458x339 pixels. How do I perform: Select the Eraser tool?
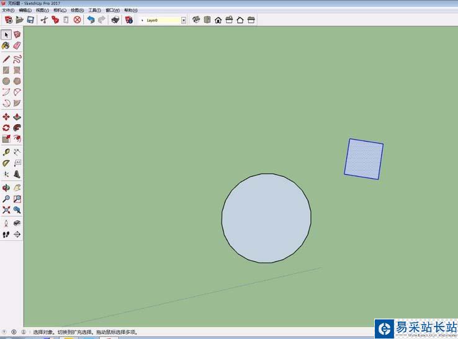(17, 45)
